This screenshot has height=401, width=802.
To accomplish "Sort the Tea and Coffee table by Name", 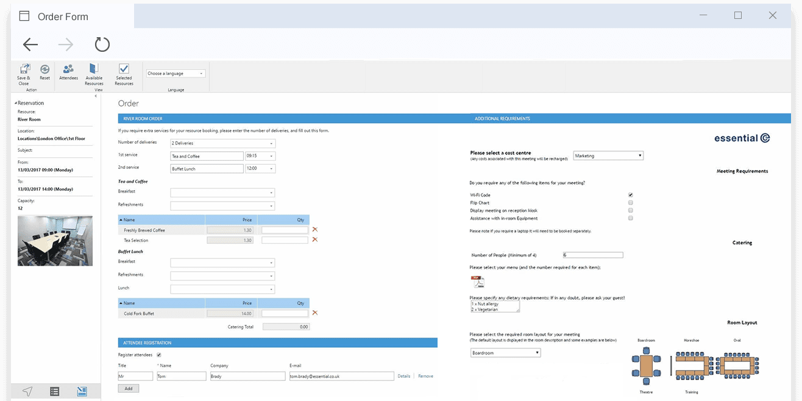I will click(x=161, y=219).
